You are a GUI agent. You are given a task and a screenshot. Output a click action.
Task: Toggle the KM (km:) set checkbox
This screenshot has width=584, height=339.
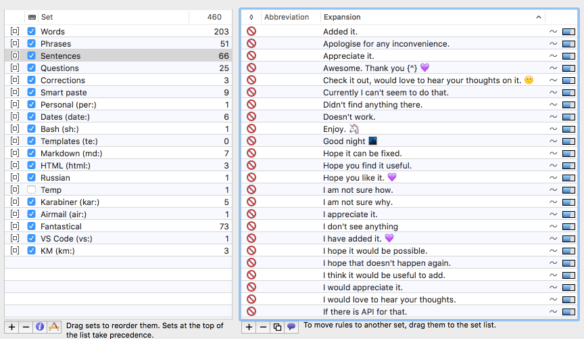click(x=31, y=250)
